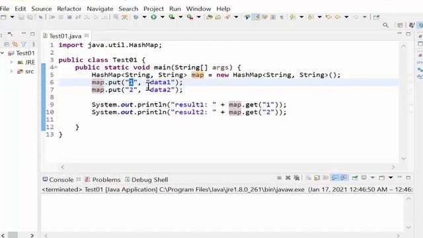
Task: Open the File menu
Action: click(x=5, y=9)
